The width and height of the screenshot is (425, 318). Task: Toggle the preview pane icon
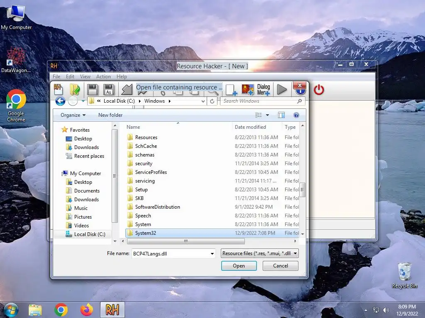tap(281, 115)
